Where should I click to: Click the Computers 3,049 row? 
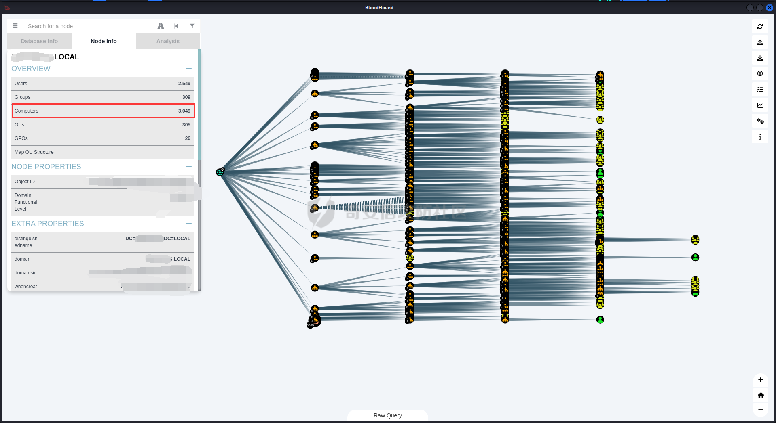coord(103,111)
